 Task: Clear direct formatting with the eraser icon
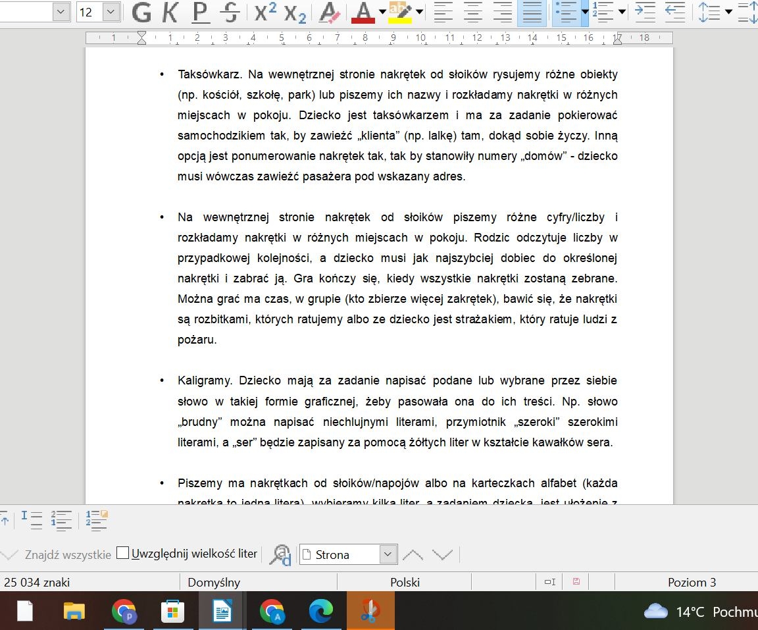coord(328,12)
